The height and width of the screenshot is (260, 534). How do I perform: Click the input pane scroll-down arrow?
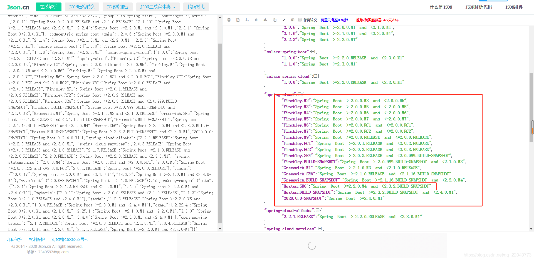tap(220, 229)
